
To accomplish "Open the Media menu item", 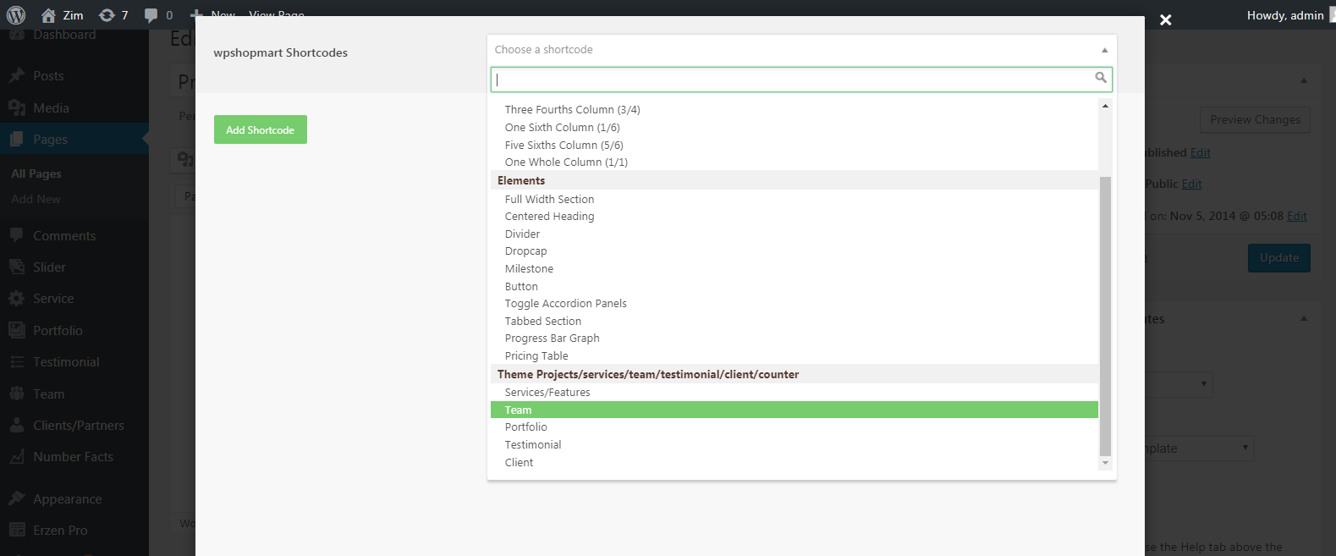I will click(51, 107).
